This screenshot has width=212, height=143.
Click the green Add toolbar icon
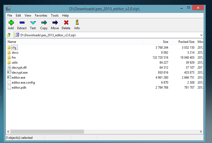pyautogui.click(x=11, y=23)
